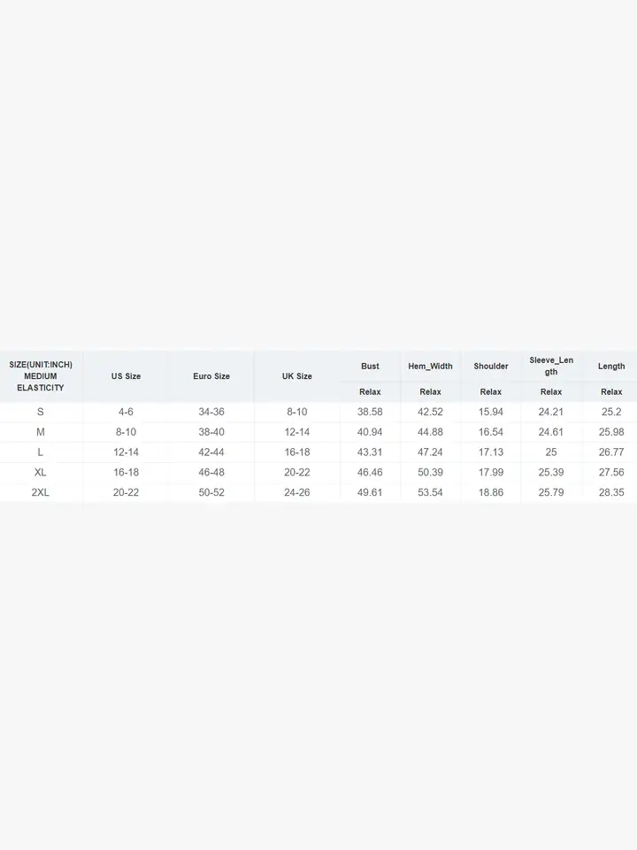Click the Sleeve_Length header cell
Viewport: 637px width, 850px height.
pyautogui.click(x=551, y=366)
